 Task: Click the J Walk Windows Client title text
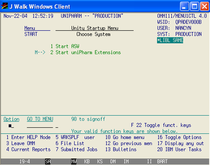(x=40, y=7)
